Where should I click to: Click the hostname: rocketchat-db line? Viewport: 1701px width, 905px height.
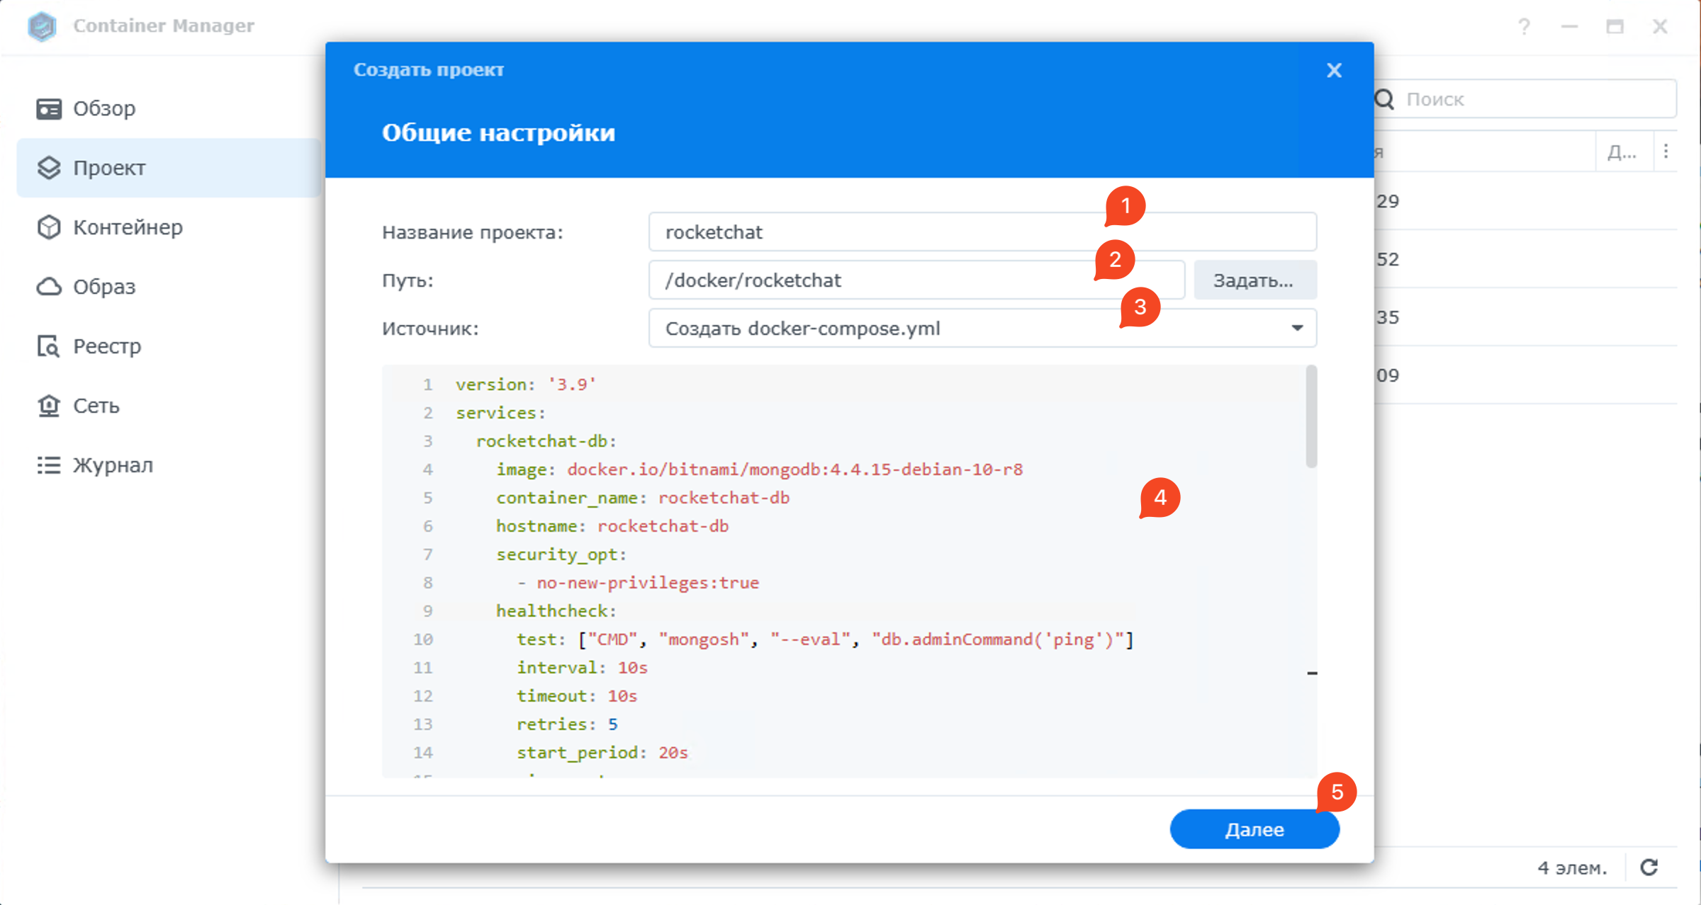click(612, 526)
